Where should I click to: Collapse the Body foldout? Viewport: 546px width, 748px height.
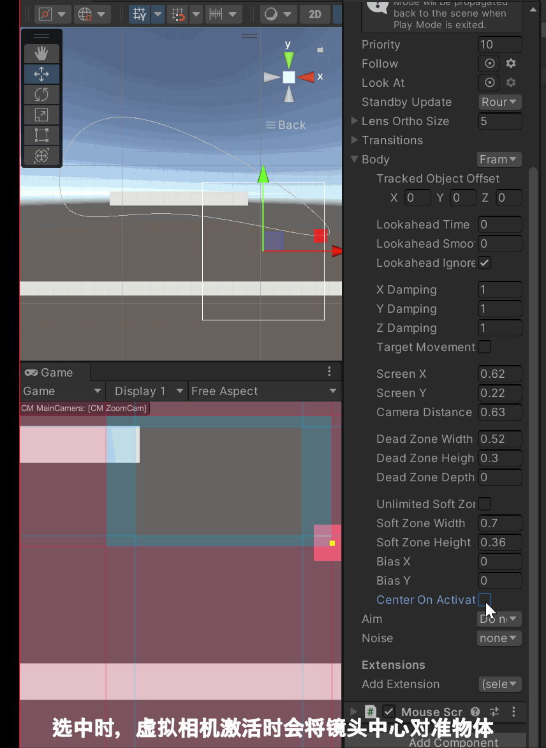(354, 160)
